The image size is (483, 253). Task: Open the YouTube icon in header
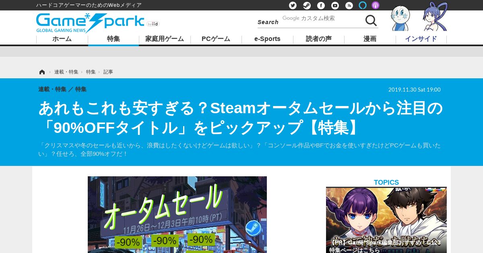pos(335,5)
